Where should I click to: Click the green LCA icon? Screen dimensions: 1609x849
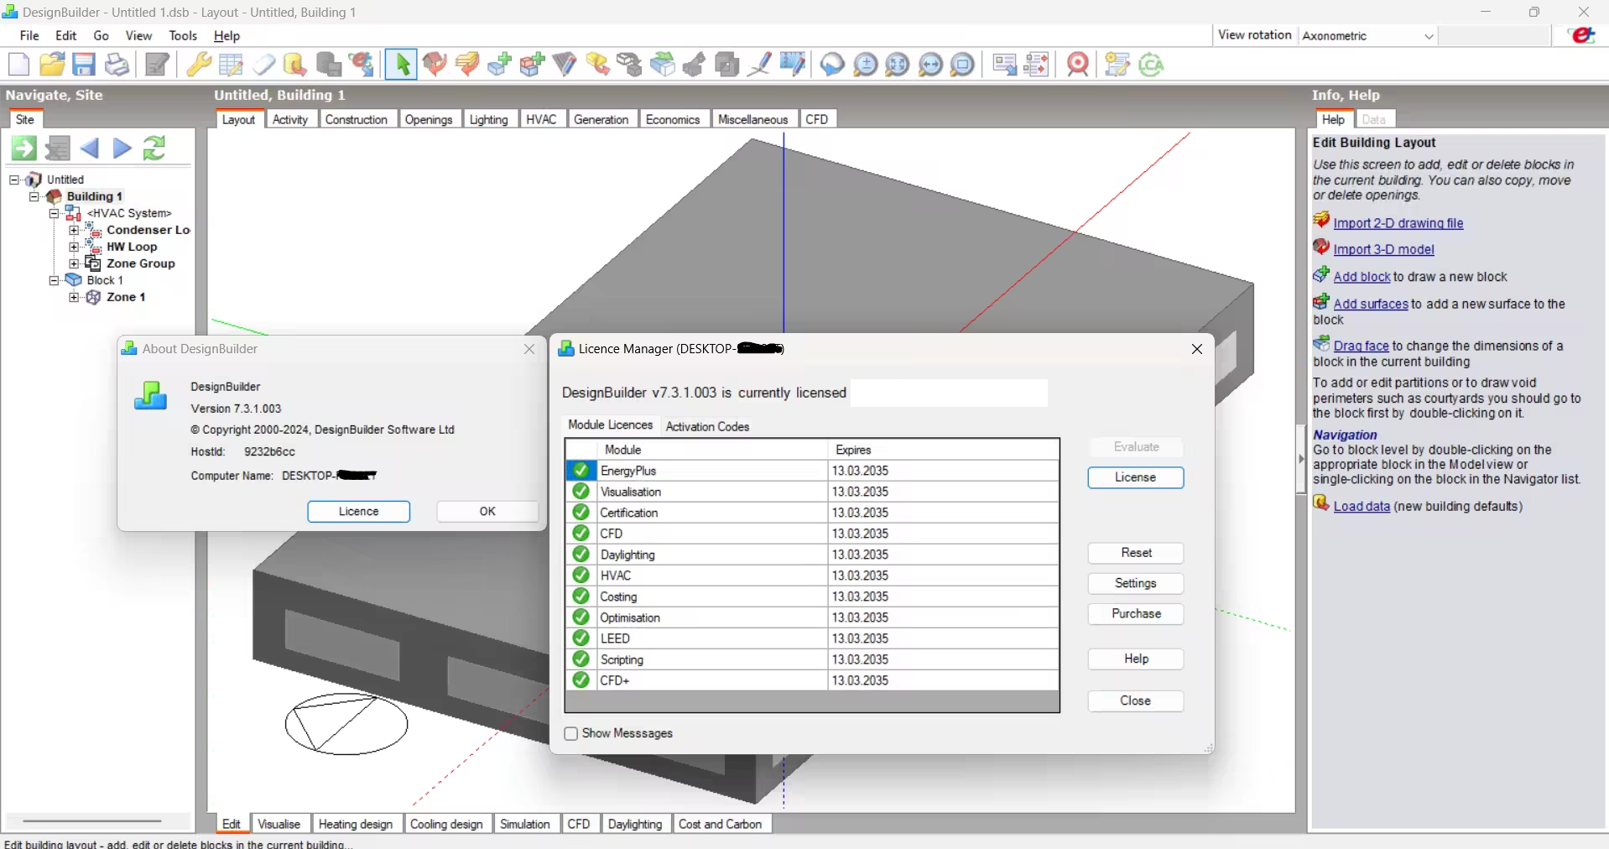point(1151,65)
